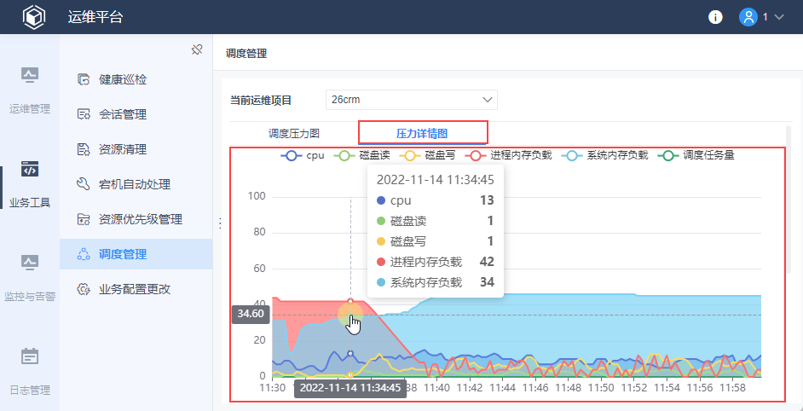Open 监控与告警 section icon

point(30,263)
